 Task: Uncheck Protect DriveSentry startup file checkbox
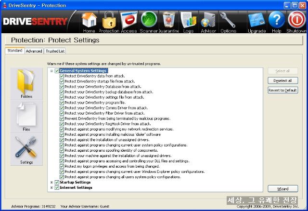(62, 81)
